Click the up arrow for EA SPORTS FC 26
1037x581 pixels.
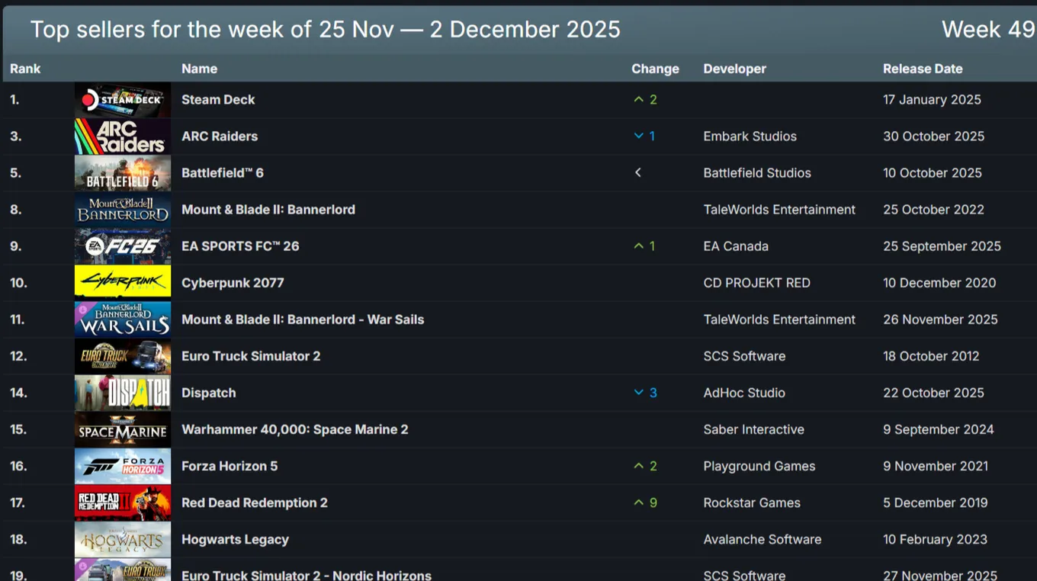coord(638,246)
